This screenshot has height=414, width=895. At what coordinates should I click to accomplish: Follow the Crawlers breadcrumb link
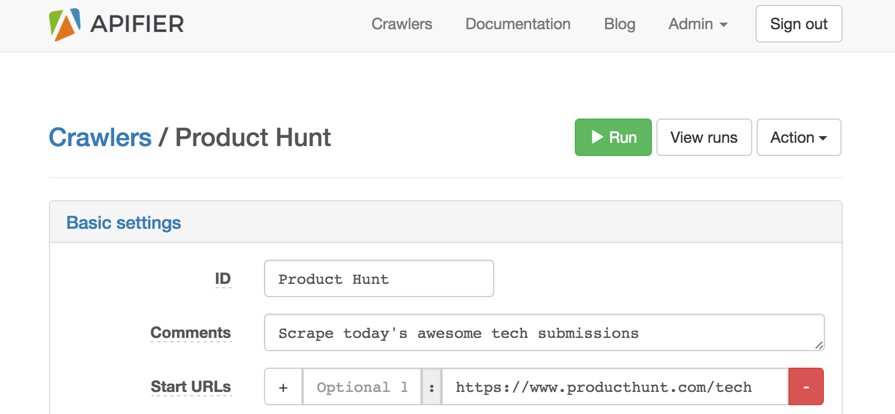100,137
